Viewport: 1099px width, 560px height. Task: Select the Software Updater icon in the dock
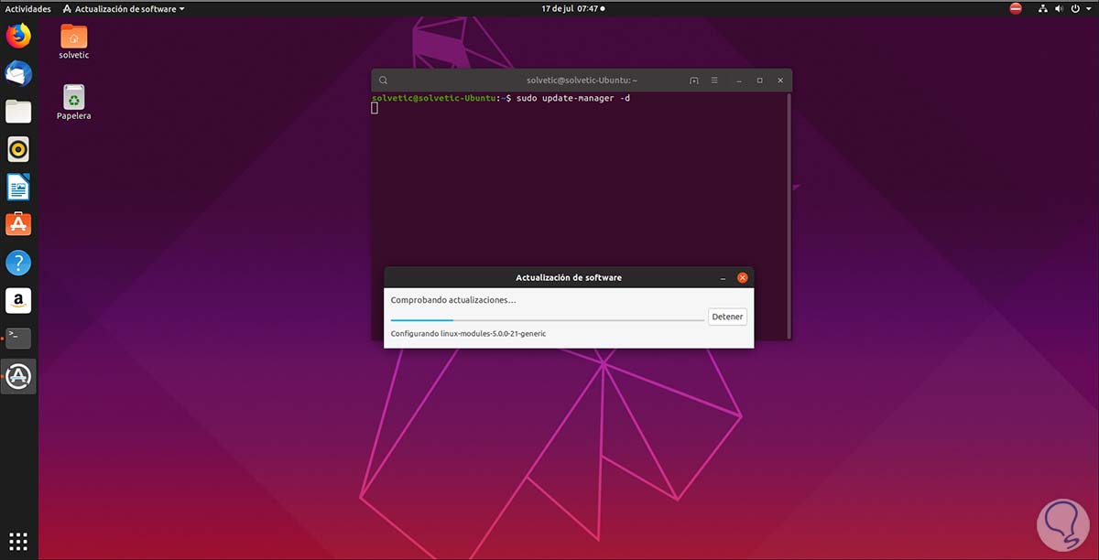pos(18,376)
